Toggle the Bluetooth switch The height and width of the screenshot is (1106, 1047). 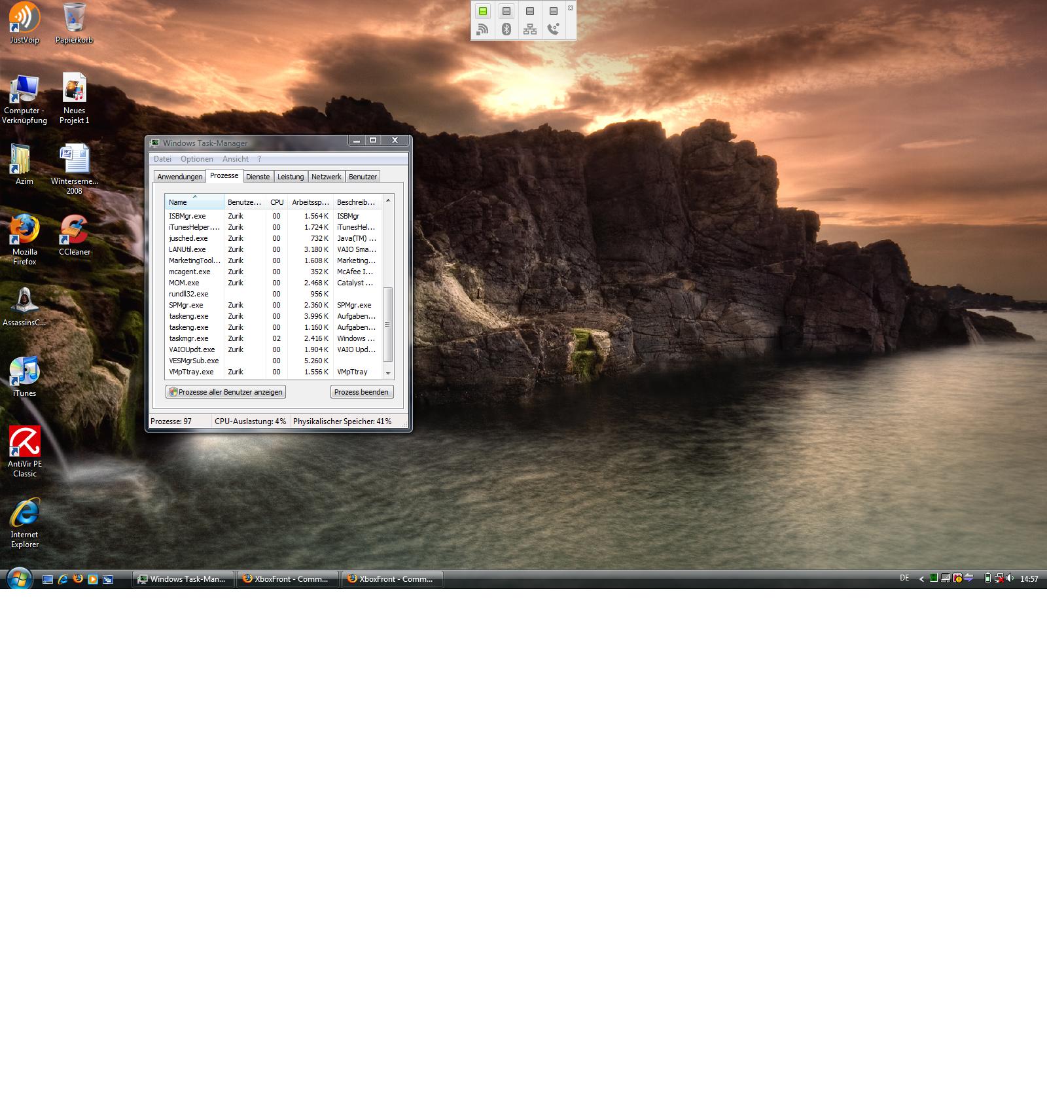[506, 11]
